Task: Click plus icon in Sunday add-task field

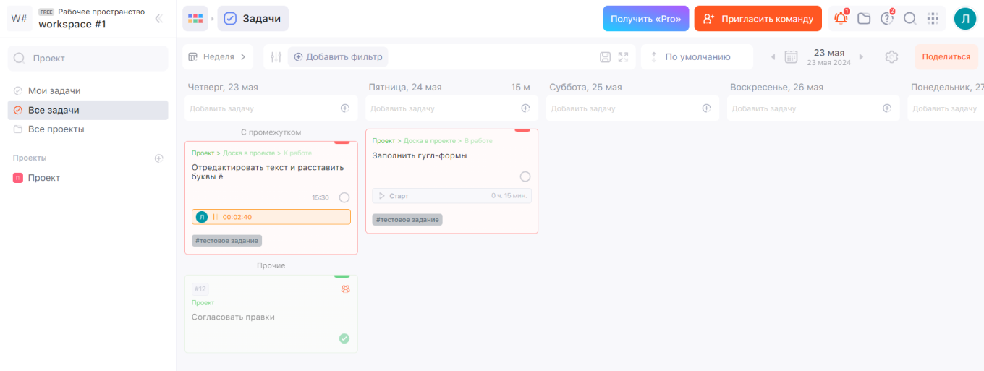Action: pyautogui.click(x=887, y=108)
